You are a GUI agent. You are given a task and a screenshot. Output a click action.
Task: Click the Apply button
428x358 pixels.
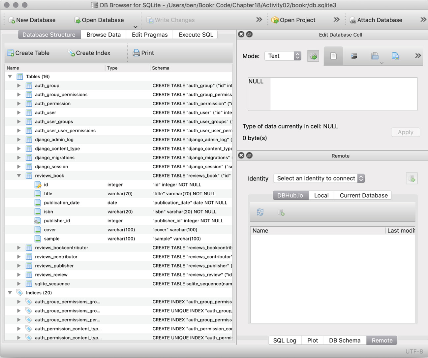click(x=405, y=132)
